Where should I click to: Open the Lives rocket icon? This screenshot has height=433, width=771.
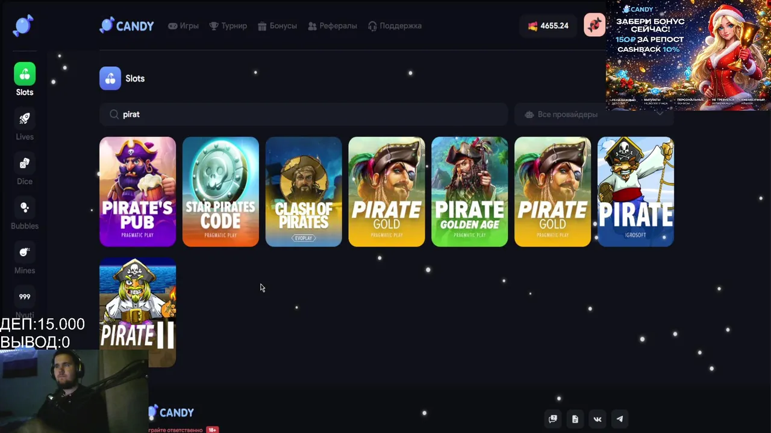[25, 118]
